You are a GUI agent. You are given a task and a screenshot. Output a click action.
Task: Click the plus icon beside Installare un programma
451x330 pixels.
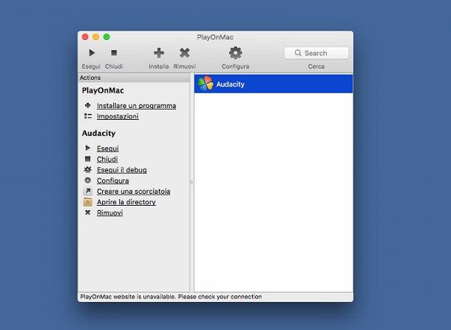click(88, 105)
